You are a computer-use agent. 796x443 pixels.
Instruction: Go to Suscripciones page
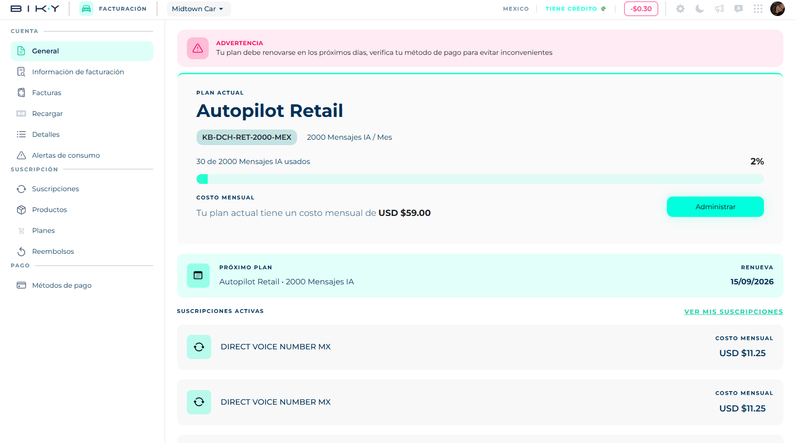coord(82,189)
